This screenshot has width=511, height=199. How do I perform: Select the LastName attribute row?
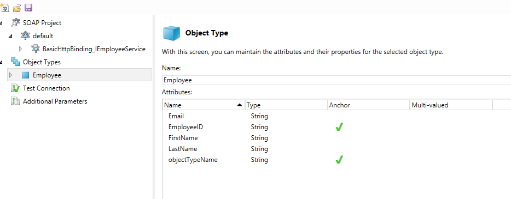(x=336, y=149)
